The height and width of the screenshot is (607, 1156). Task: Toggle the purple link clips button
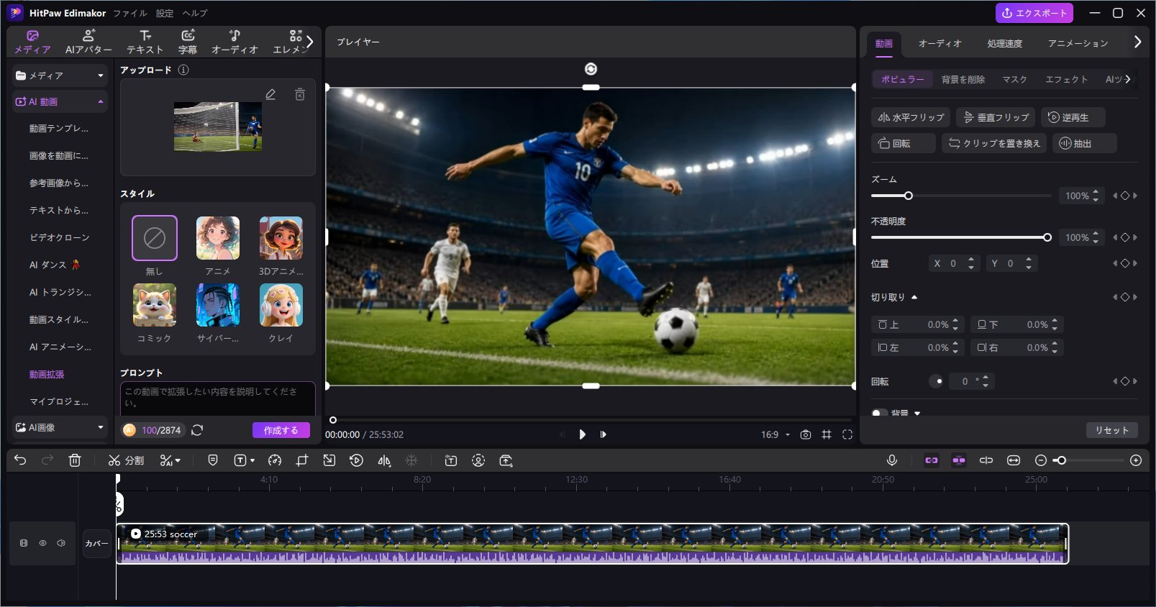pyautogui.click(x=932, y=460)
